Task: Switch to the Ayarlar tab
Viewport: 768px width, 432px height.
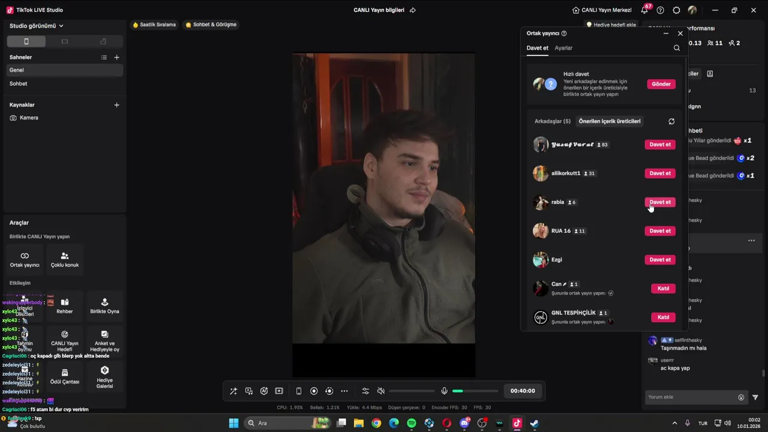Action: click(x=563, y=48)
